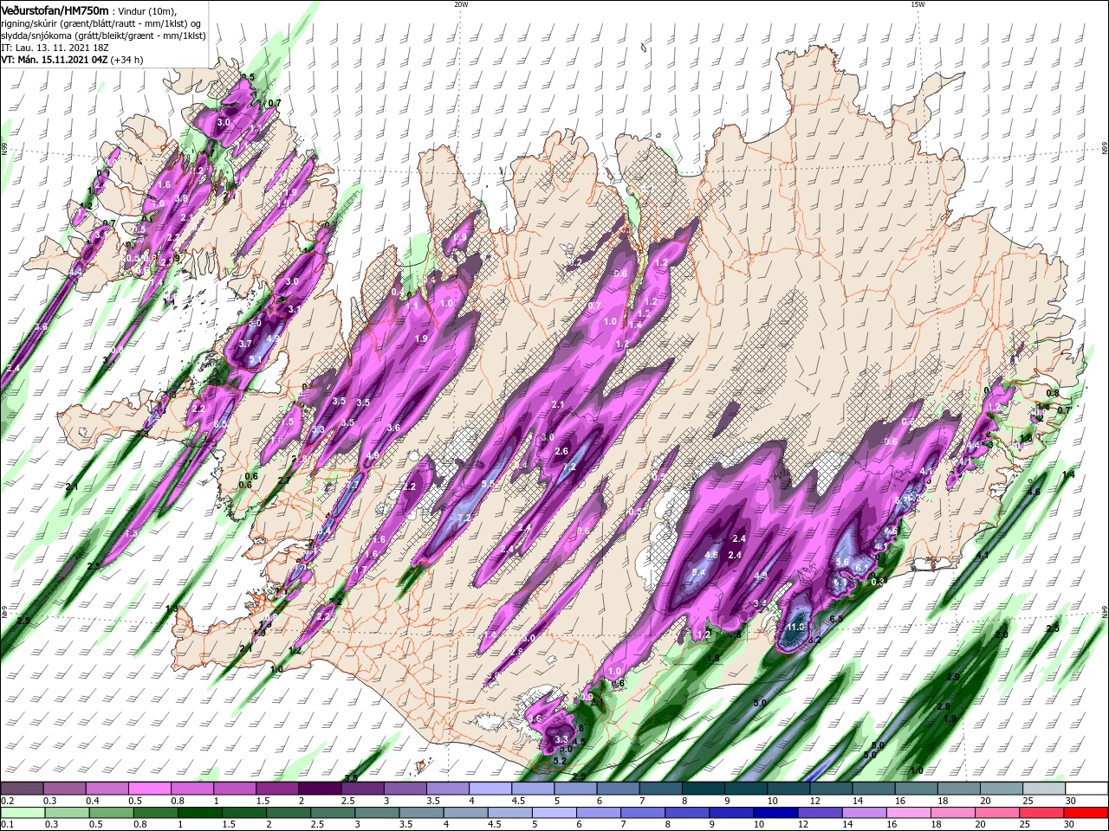Click the 3.7 precipitation value
The height and width of the screenshot is (831, 1109).
pyautogui.click(x=245, y=344)
